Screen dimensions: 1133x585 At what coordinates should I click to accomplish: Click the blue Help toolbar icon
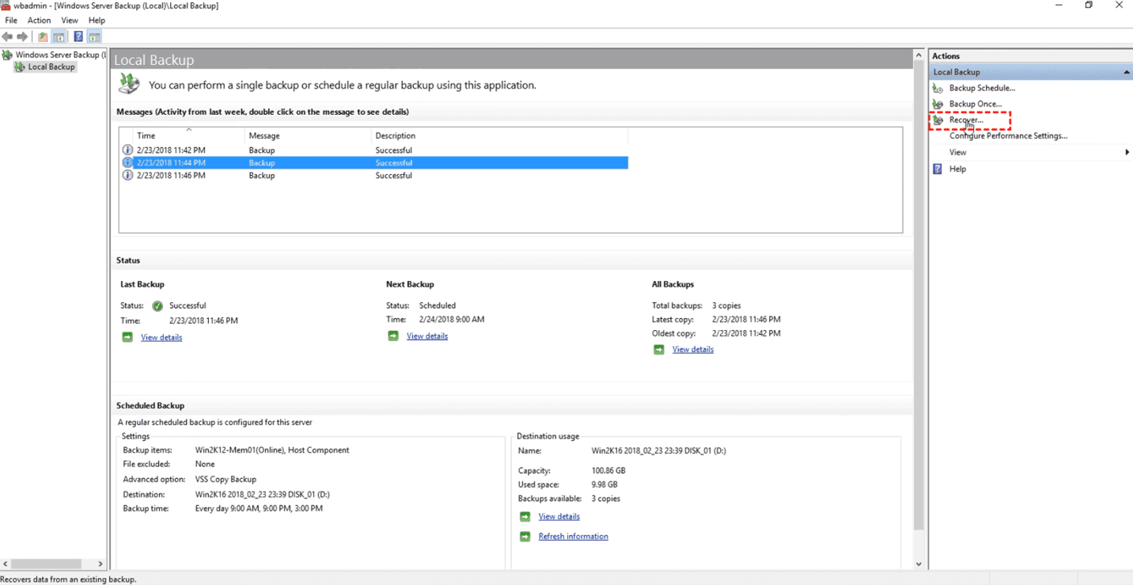tap(78, 36)
